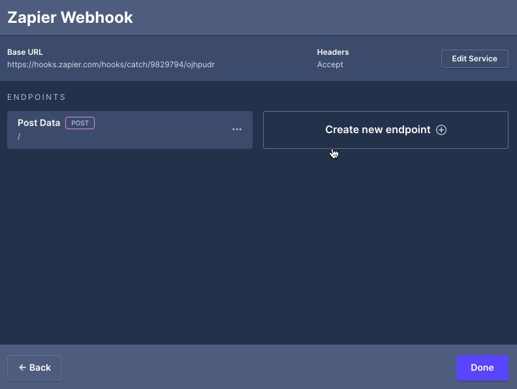
Task: Open the Post Data endpoint card
Action: [x=130, y=130]
